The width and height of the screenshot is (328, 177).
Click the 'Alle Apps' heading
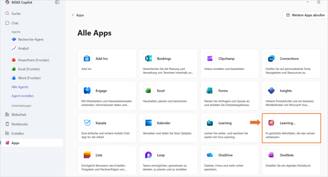94,33
